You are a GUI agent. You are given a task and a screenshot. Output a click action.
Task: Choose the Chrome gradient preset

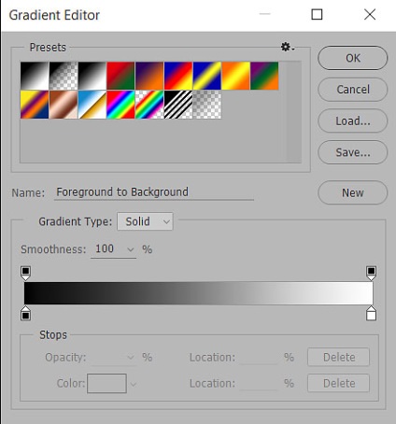[x=92, y=105]
